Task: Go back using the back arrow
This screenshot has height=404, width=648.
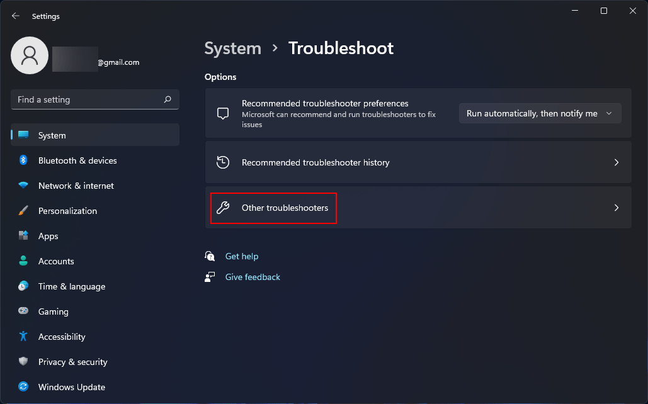Action: pyautogui.click(x=16, y=16)
